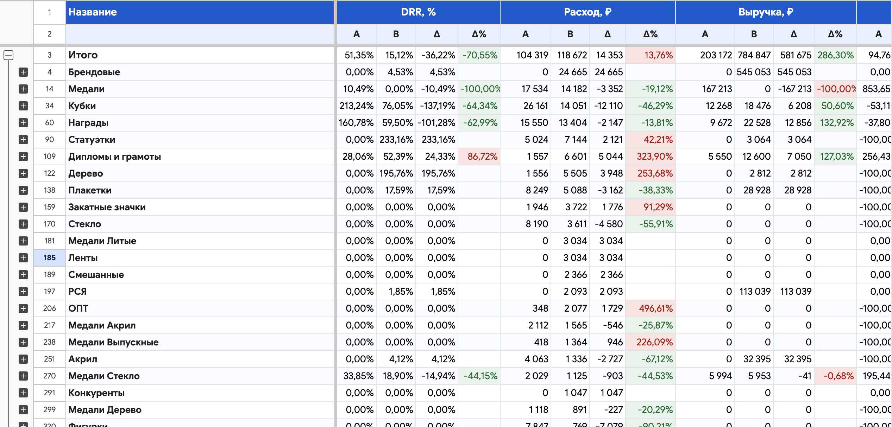This screenshot has height=427, width=892.
Task: Select row header 109
Action: click(50, 157)
